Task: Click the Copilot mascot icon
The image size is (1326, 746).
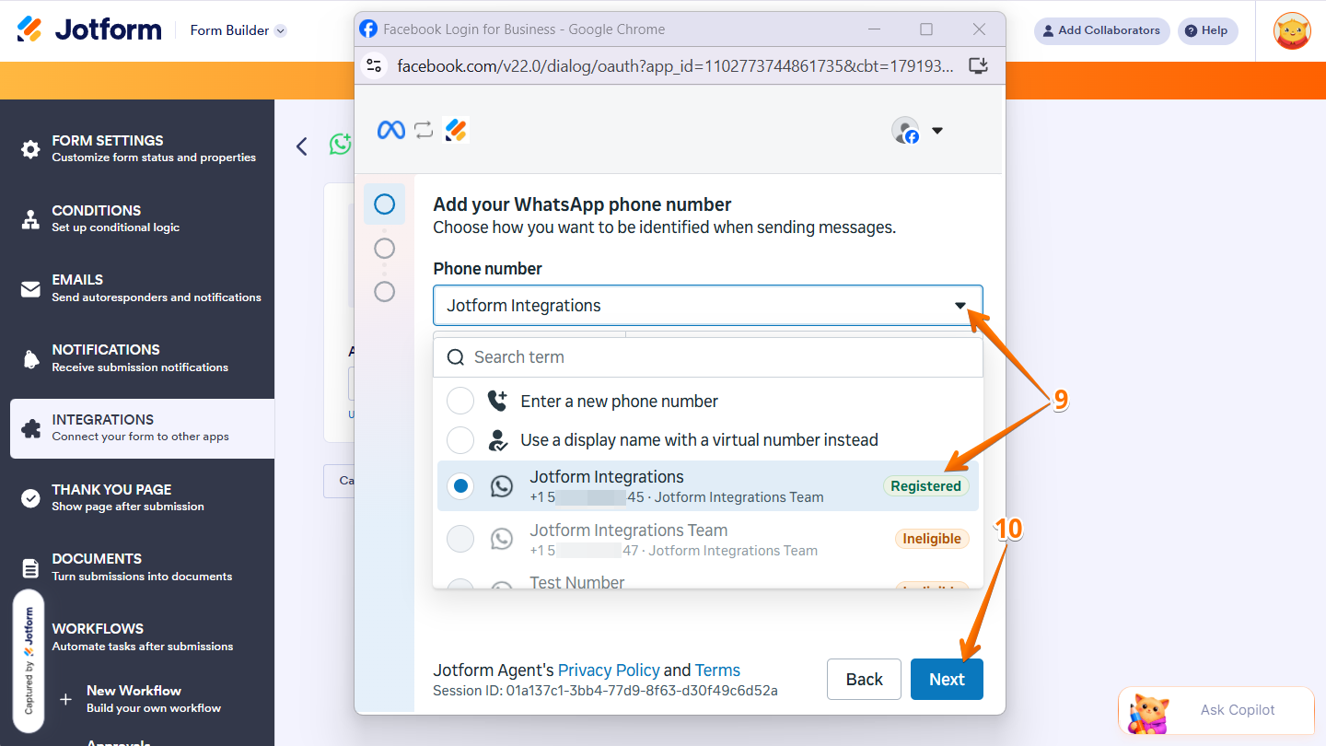Action: coord(1148,712)
